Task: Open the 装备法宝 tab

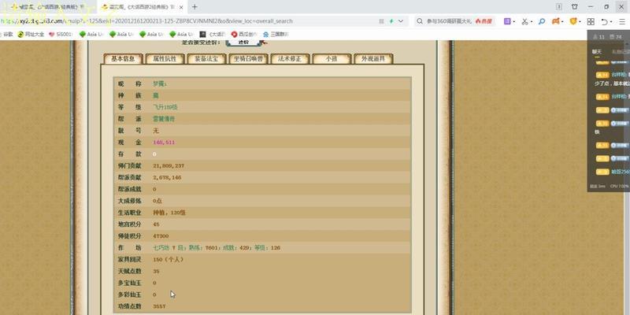Action: tap(206, 58)
